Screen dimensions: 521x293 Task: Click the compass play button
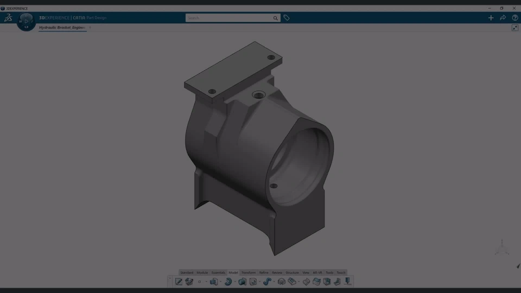[26, 21]
